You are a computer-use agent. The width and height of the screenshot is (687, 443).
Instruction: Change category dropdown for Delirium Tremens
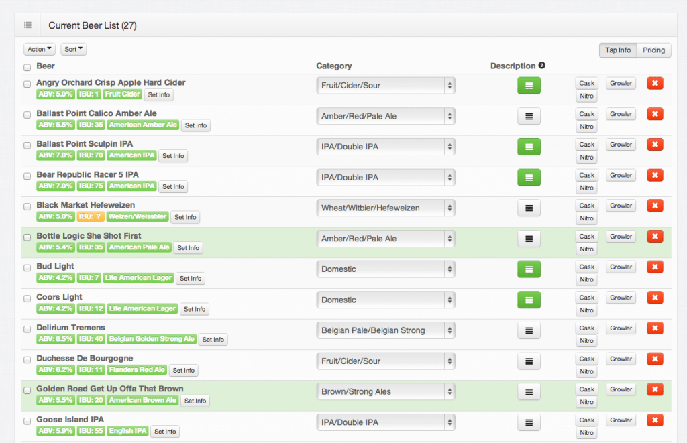(x=386, y=330)
